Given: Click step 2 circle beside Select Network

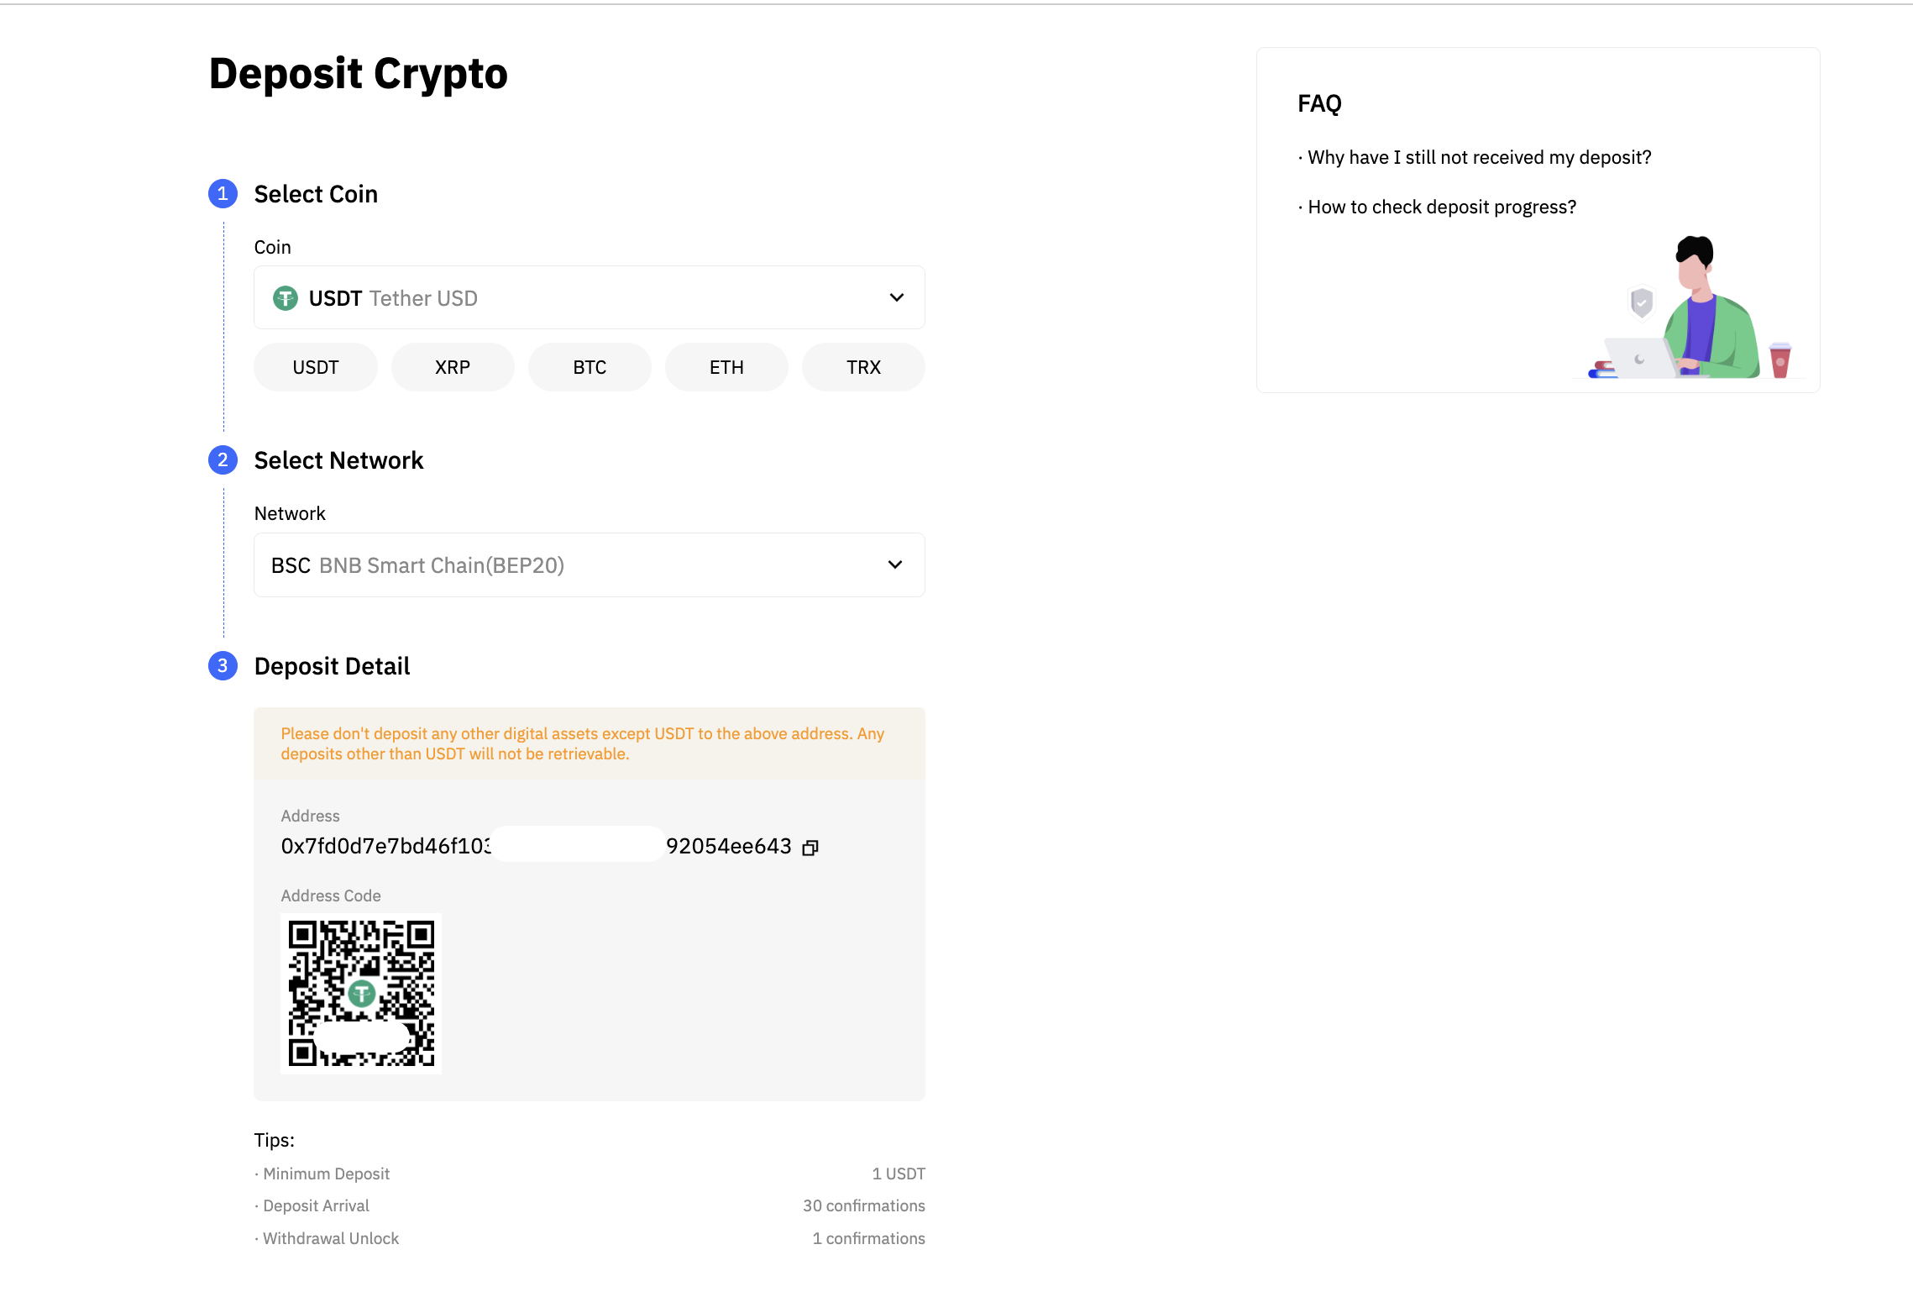Looking at the screenshot, I should click(223, 460).
